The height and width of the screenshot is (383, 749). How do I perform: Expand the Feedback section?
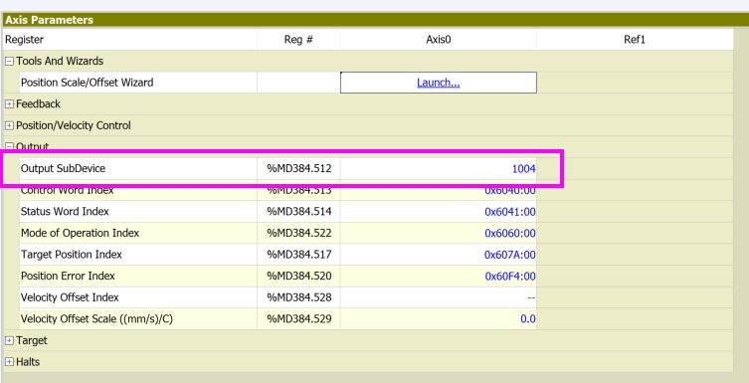[9, 104]
